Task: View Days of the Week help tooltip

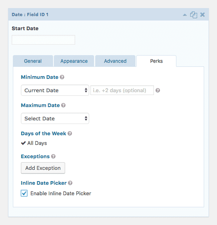Action: click(x=70, y=134)
